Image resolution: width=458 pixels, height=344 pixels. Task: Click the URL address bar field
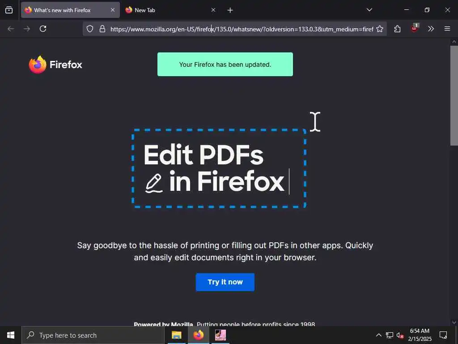pos(235,29)
